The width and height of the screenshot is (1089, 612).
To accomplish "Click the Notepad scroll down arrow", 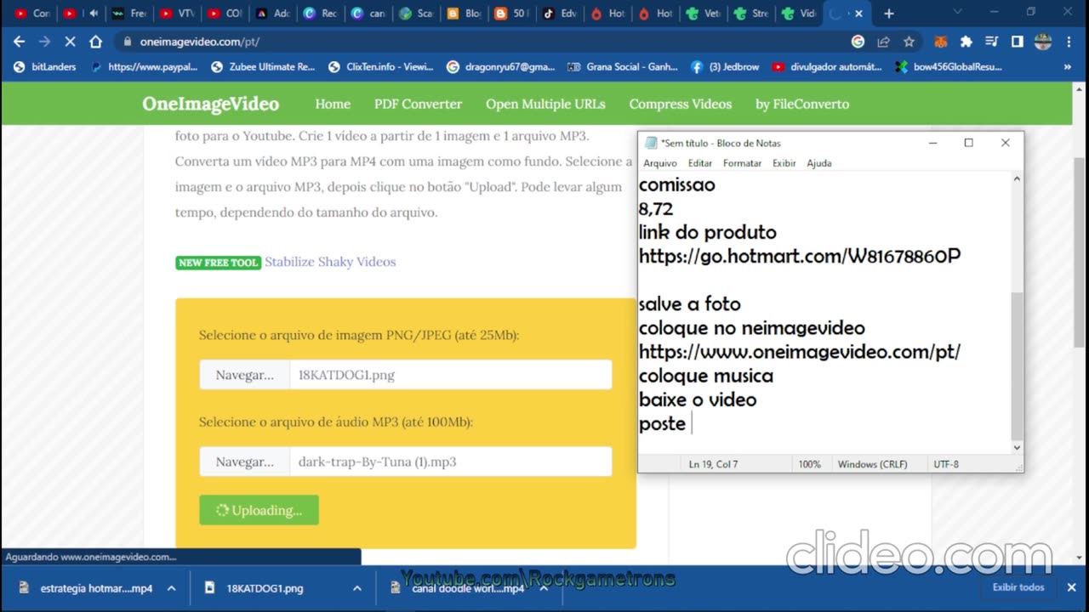I will click(1017, 448).
